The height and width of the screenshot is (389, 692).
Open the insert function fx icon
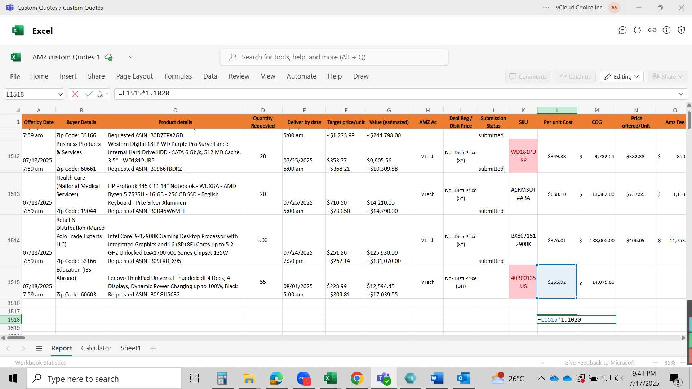click(100, 94)
